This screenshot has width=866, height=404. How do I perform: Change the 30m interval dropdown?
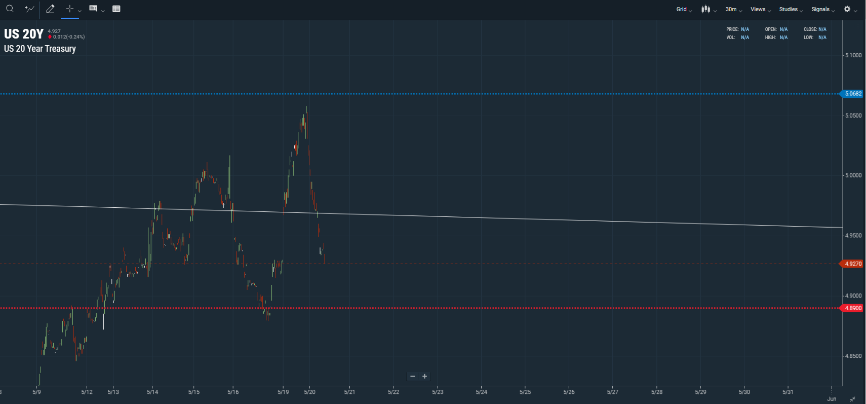pyautogui.click(x=733, y=9)
